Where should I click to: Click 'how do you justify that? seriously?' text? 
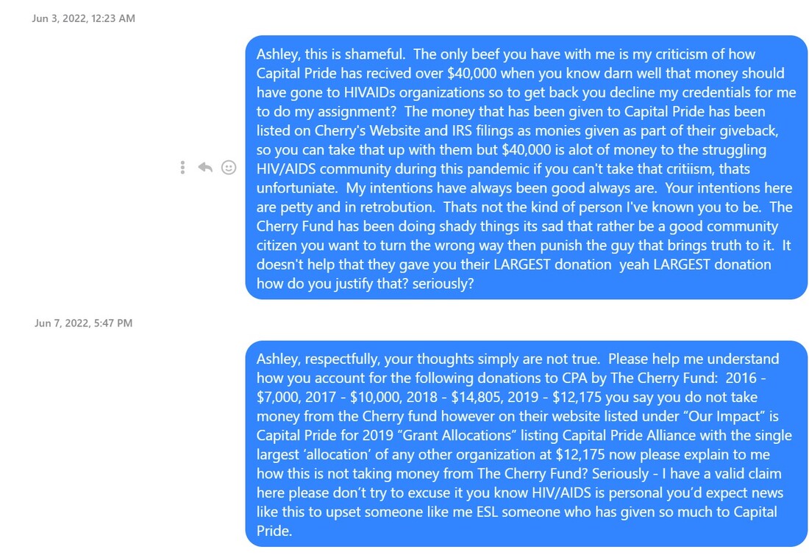pos(365,283)
